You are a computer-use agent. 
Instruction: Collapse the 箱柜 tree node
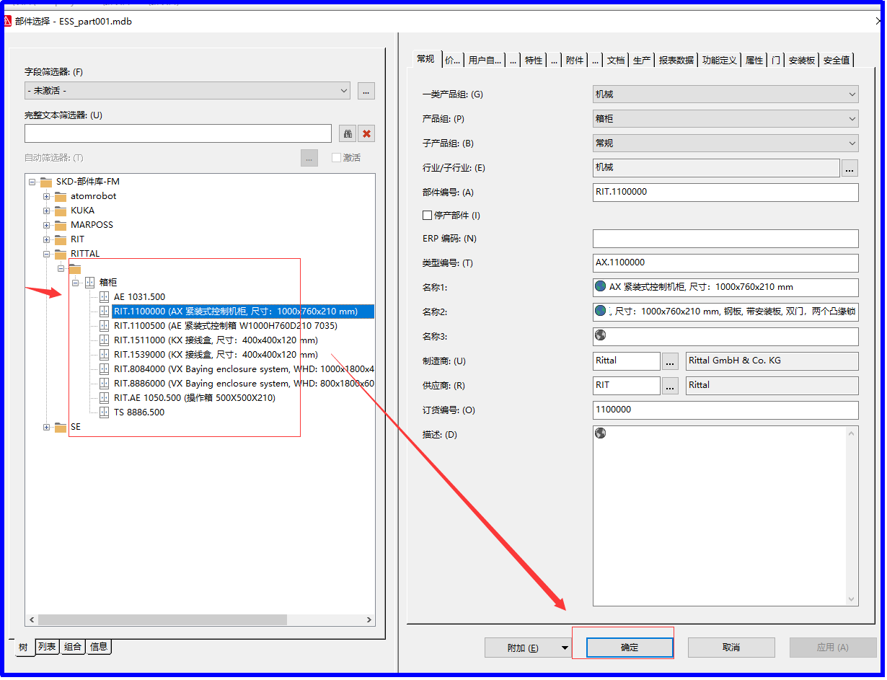(x=76, y=283)
